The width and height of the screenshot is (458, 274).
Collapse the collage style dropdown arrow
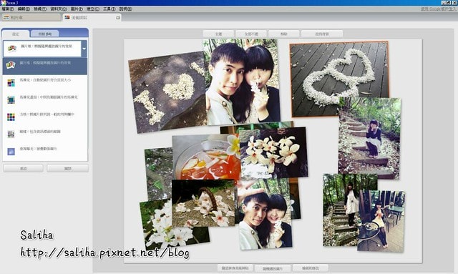84,49
